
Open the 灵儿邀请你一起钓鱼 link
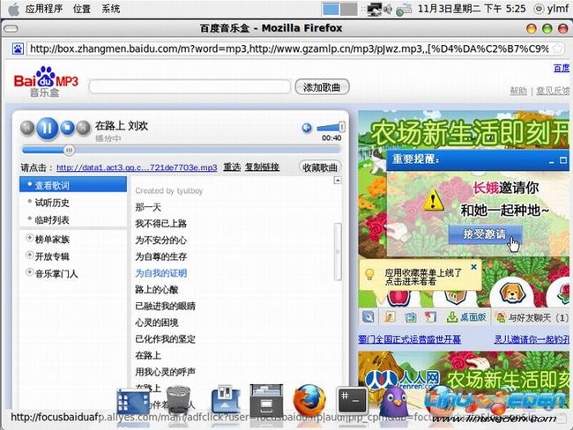pos(532,339)
